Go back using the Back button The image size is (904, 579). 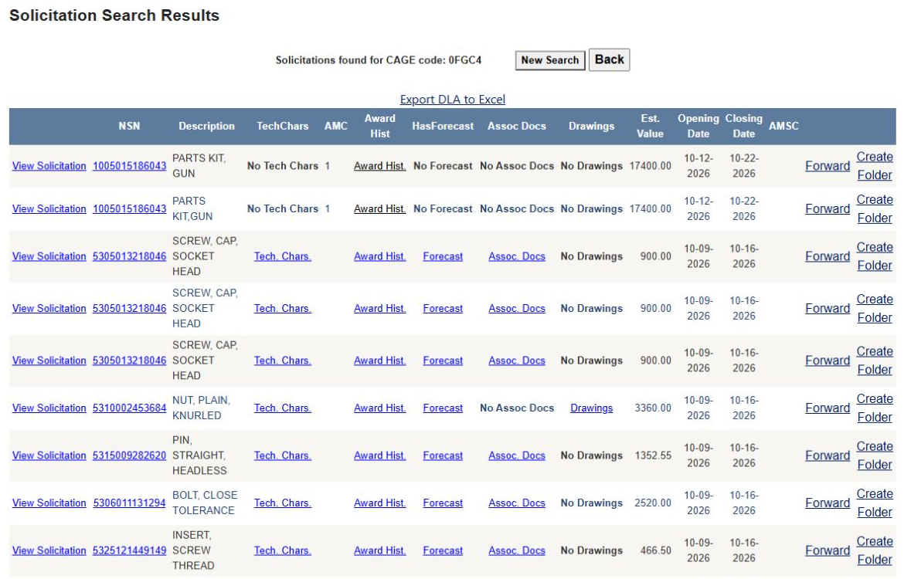(x=610, y=59)
